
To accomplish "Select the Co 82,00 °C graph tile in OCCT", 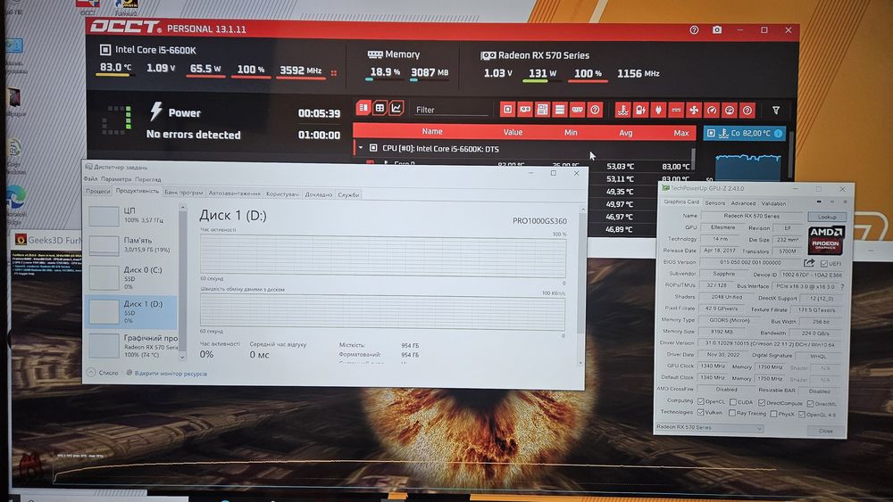I will [745, 133].
